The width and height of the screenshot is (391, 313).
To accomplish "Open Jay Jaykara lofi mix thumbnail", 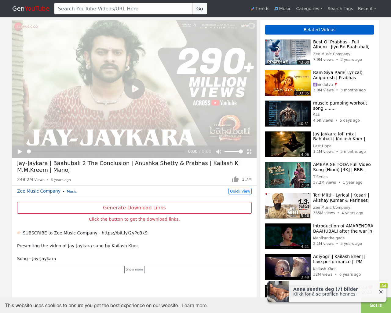I will click(x=288, y=144).
